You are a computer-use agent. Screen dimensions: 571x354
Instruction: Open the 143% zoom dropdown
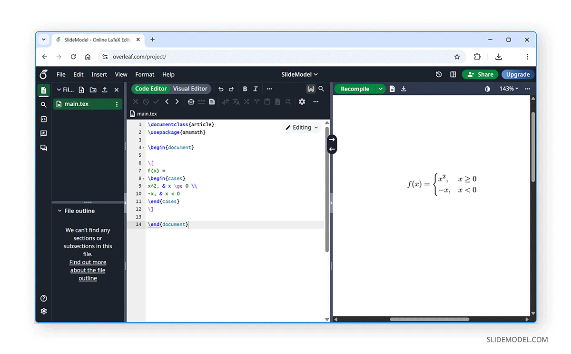coord(509,89)
